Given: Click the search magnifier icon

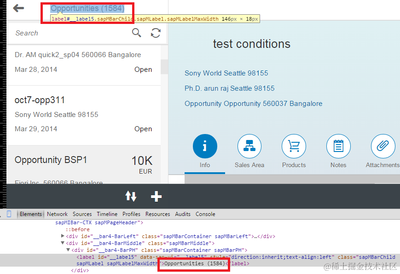Looking at the screenshot, I should pyautogui.click(x=137, y=33).
